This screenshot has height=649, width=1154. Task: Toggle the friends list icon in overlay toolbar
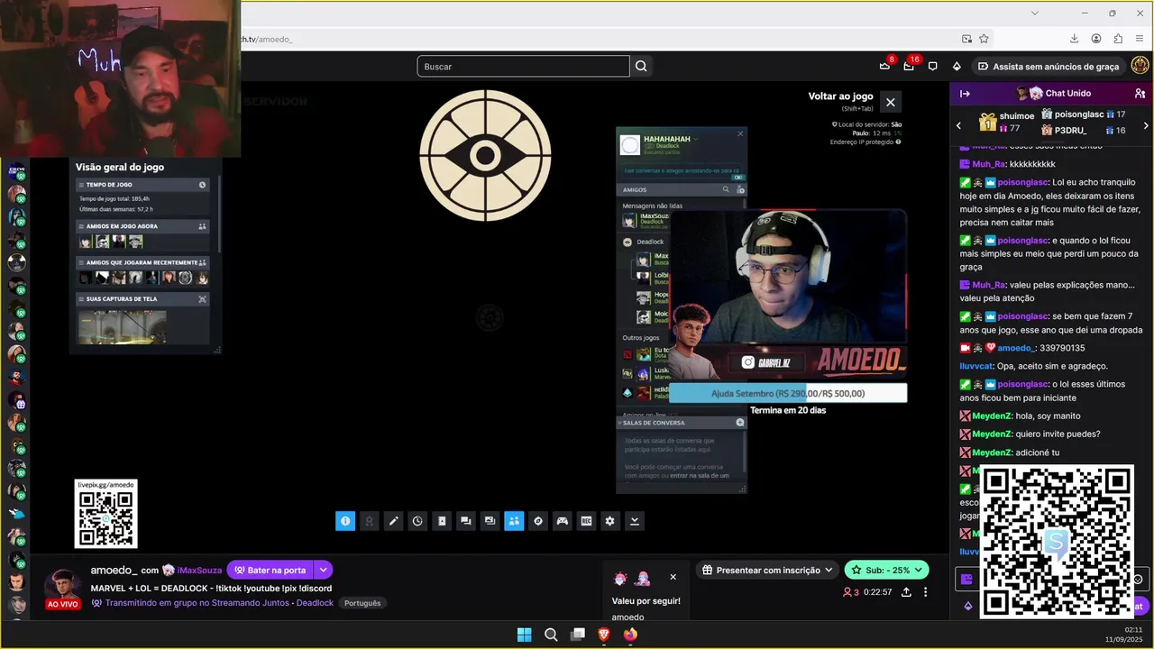pyautogui.click(x=514, y=521)
